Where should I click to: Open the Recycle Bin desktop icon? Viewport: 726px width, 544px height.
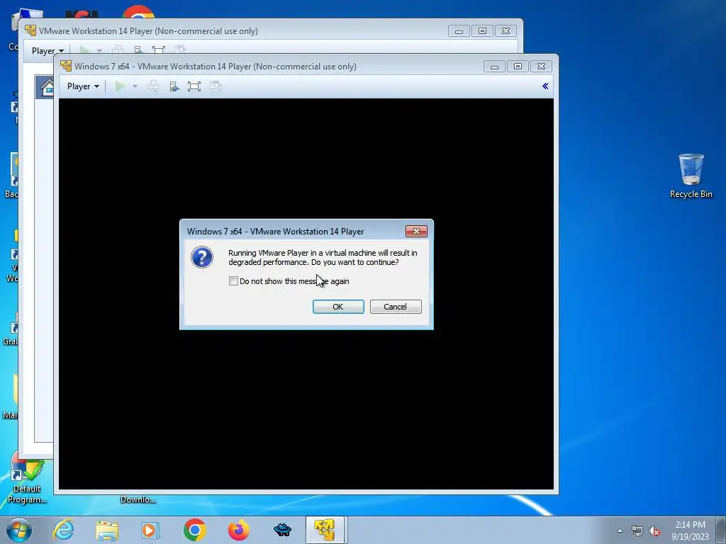(691, 176)
